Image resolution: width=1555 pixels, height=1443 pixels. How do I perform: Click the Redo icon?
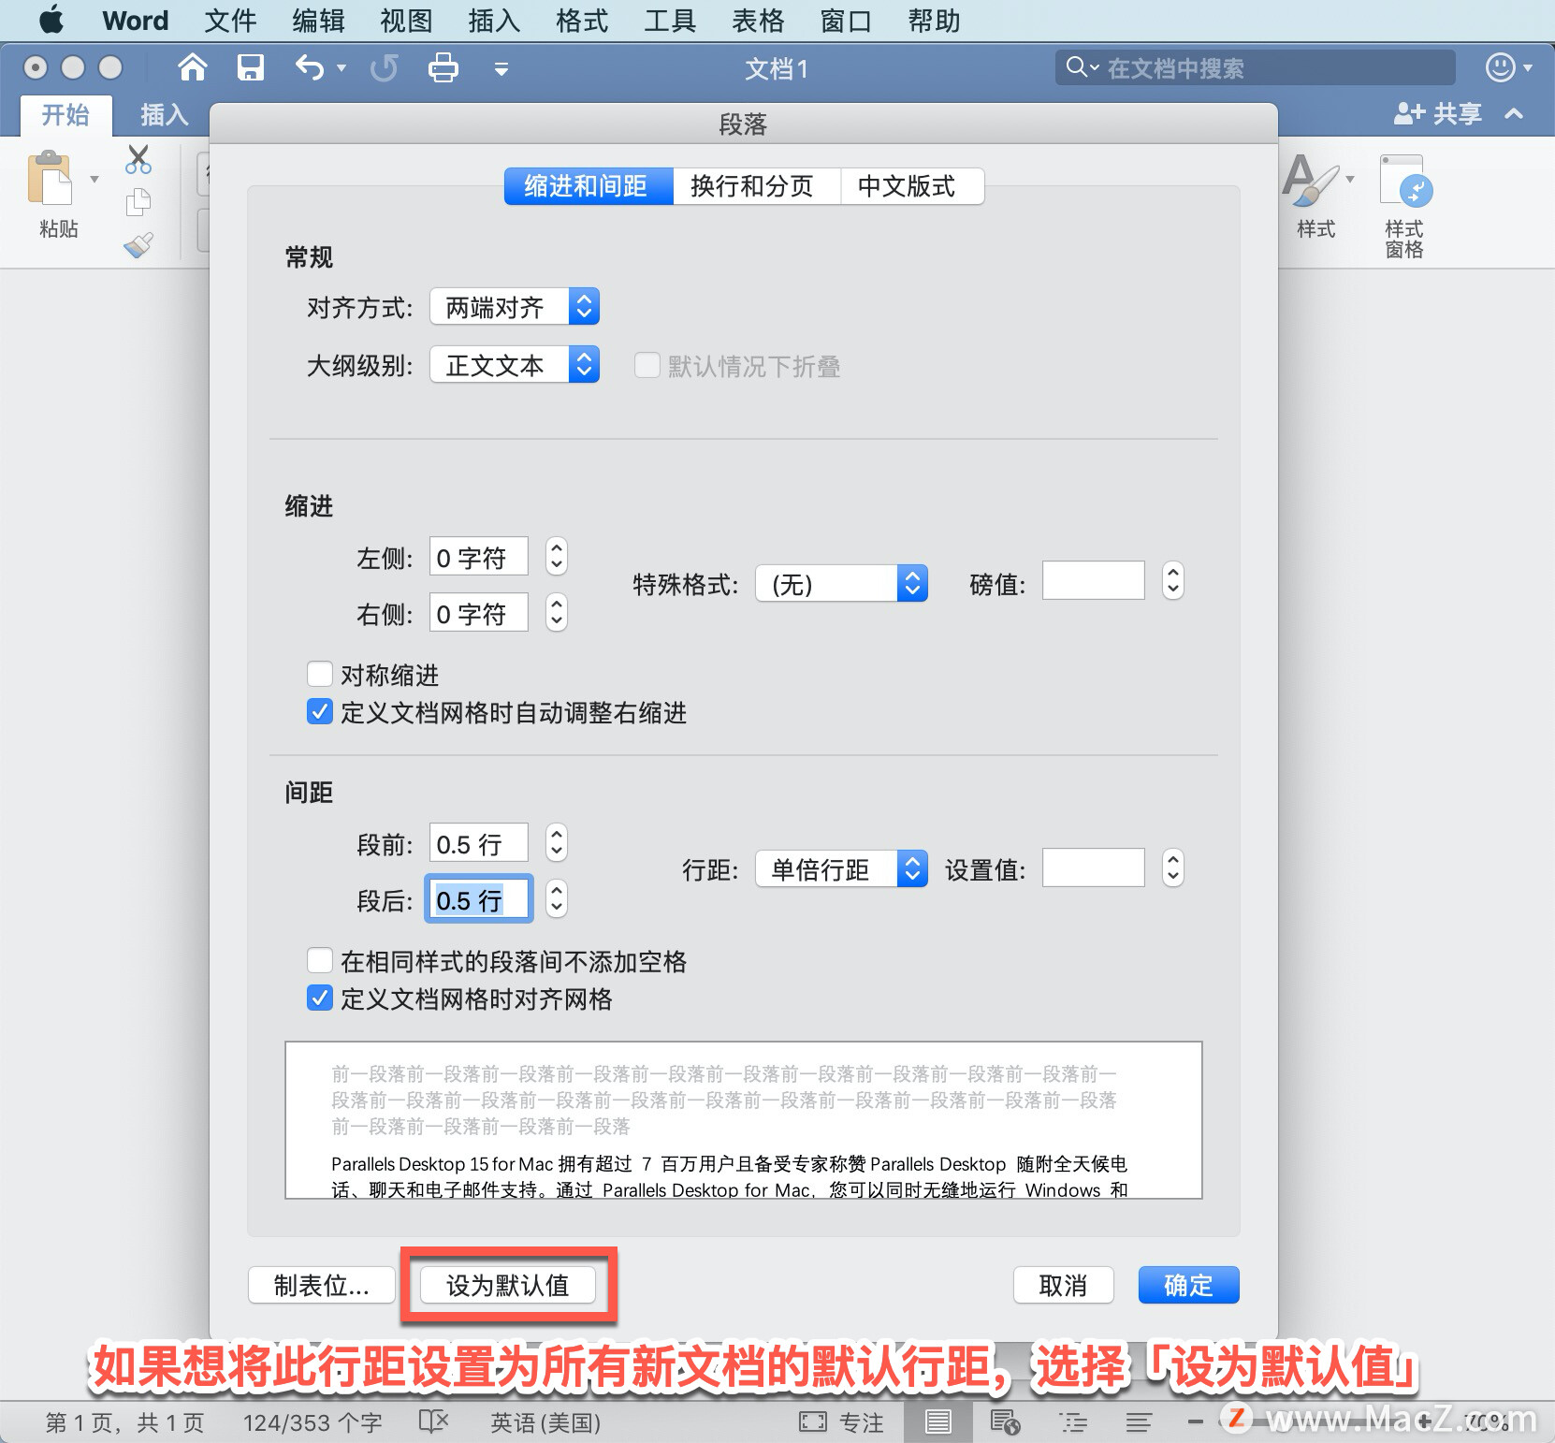pyautogui.click(x=384, y=68)
